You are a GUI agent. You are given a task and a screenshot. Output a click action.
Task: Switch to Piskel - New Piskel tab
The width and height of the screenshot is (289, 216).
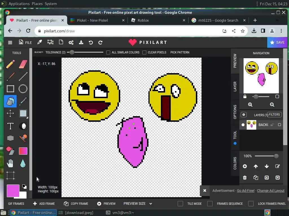pos(97,20)
